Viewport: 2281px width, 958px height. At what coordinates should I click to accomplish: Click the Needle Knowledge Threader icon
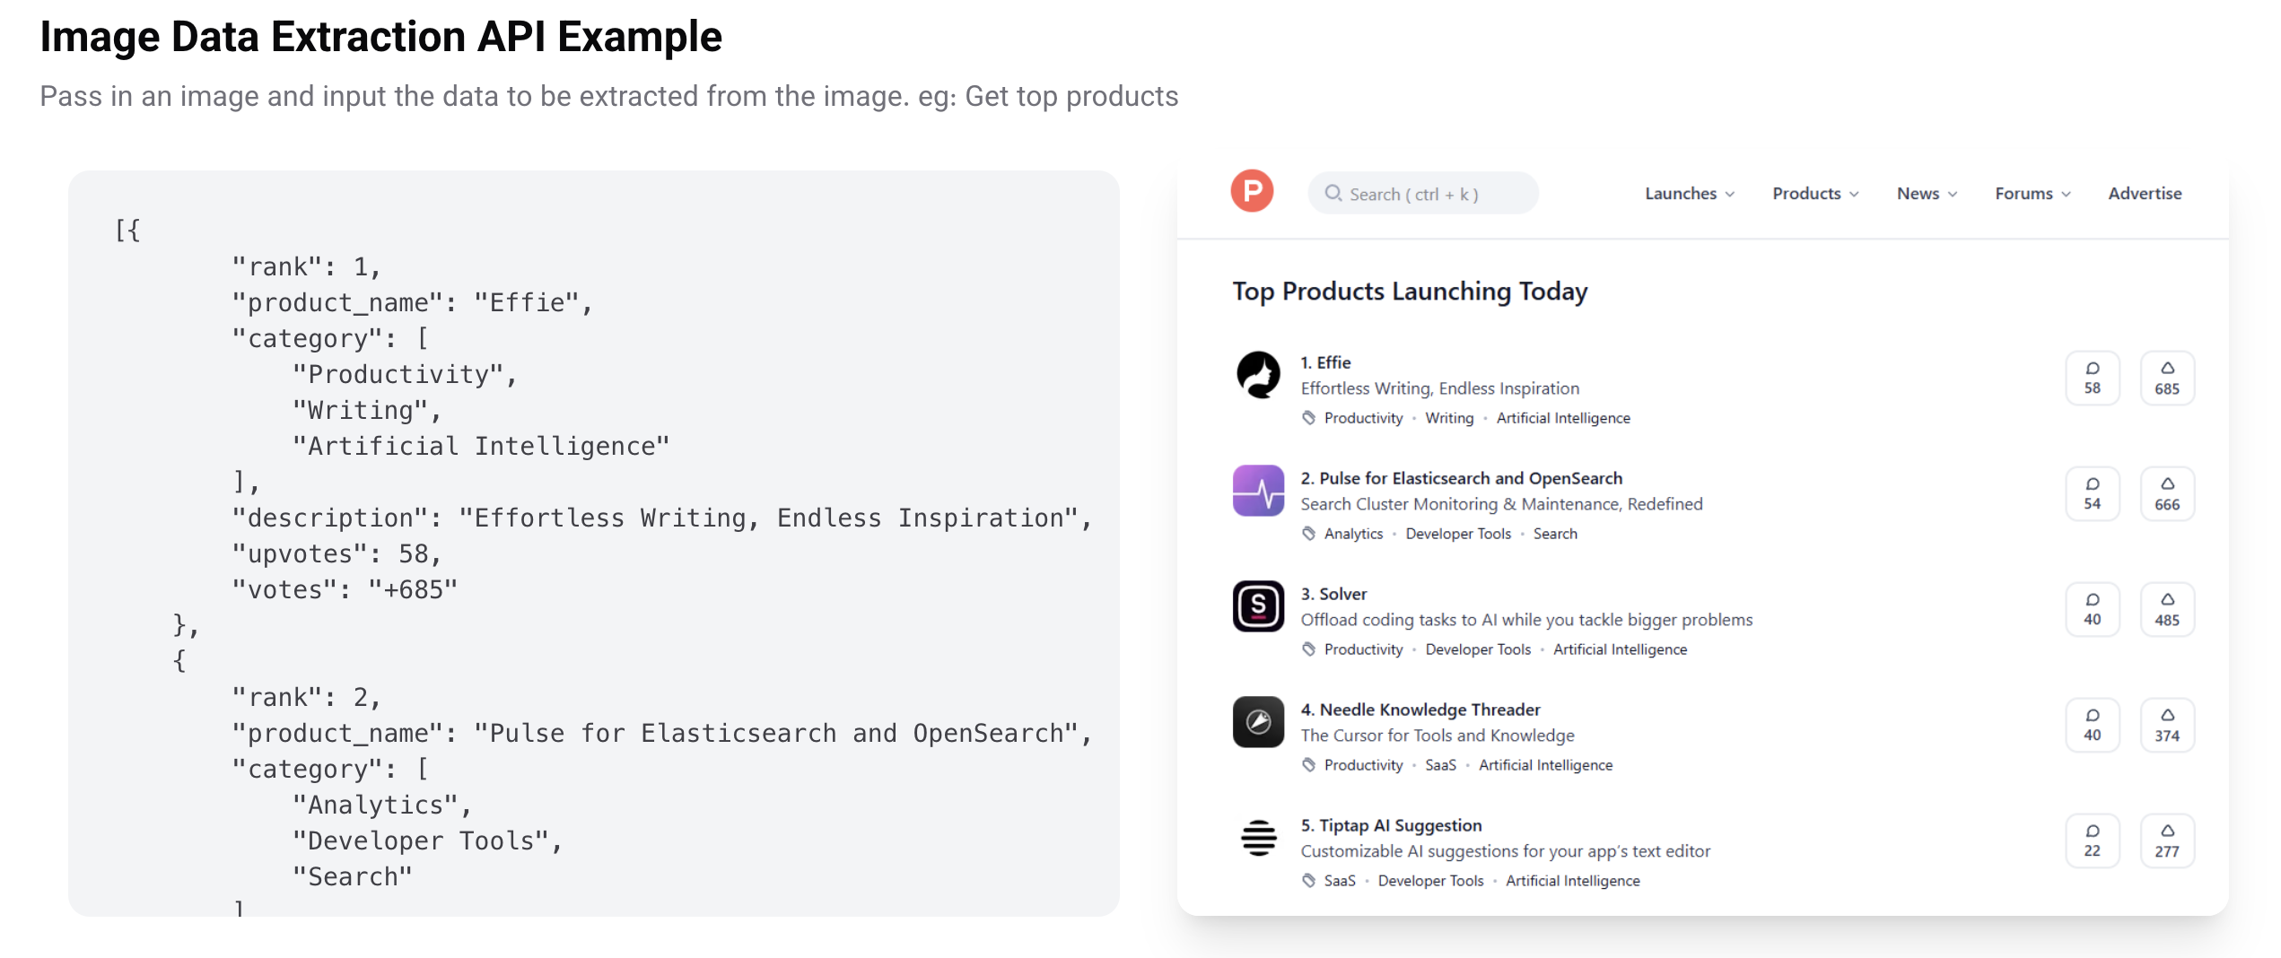pyautogui.click(x=1258, y=722)
